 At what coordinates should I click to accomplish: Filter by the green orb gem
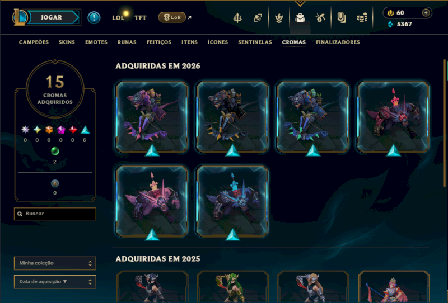[x=55, y=151]
